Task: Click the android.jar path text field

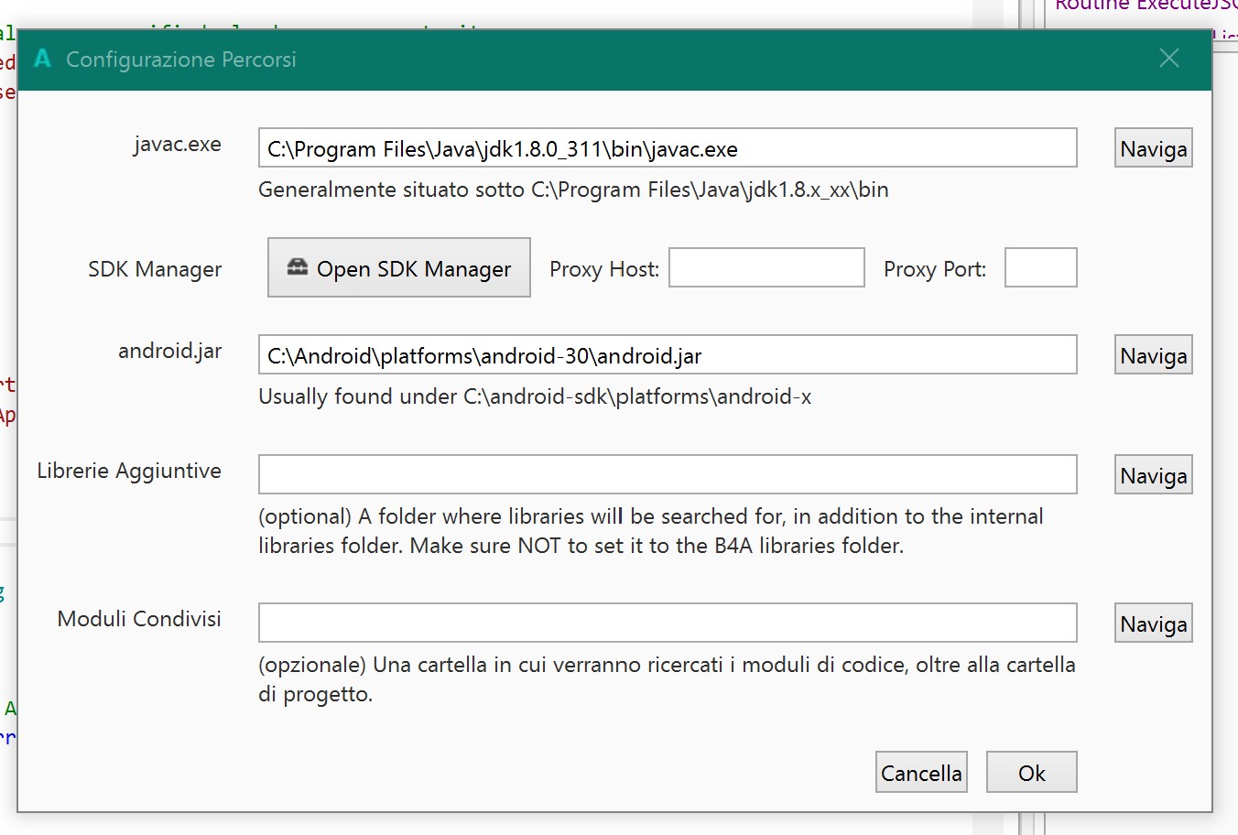Action: pyautogui.click(x=667, y=355)
